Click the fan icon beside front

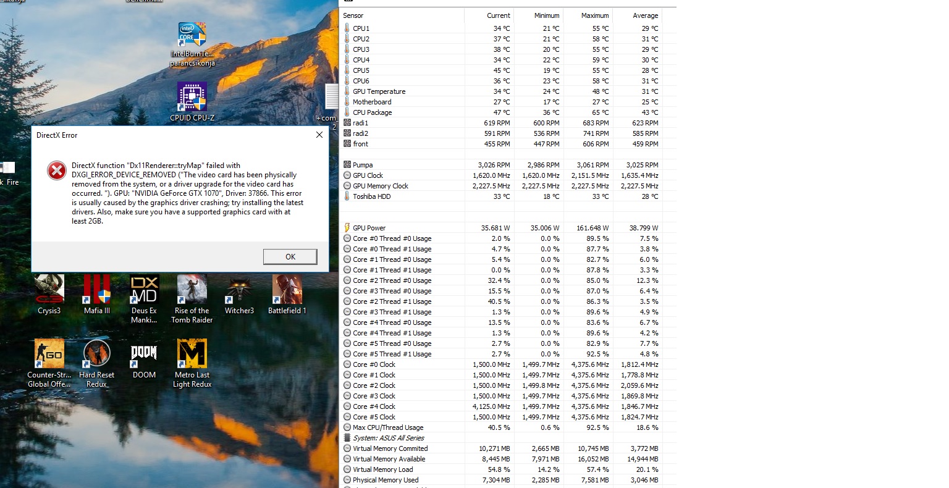pos(347,144)
